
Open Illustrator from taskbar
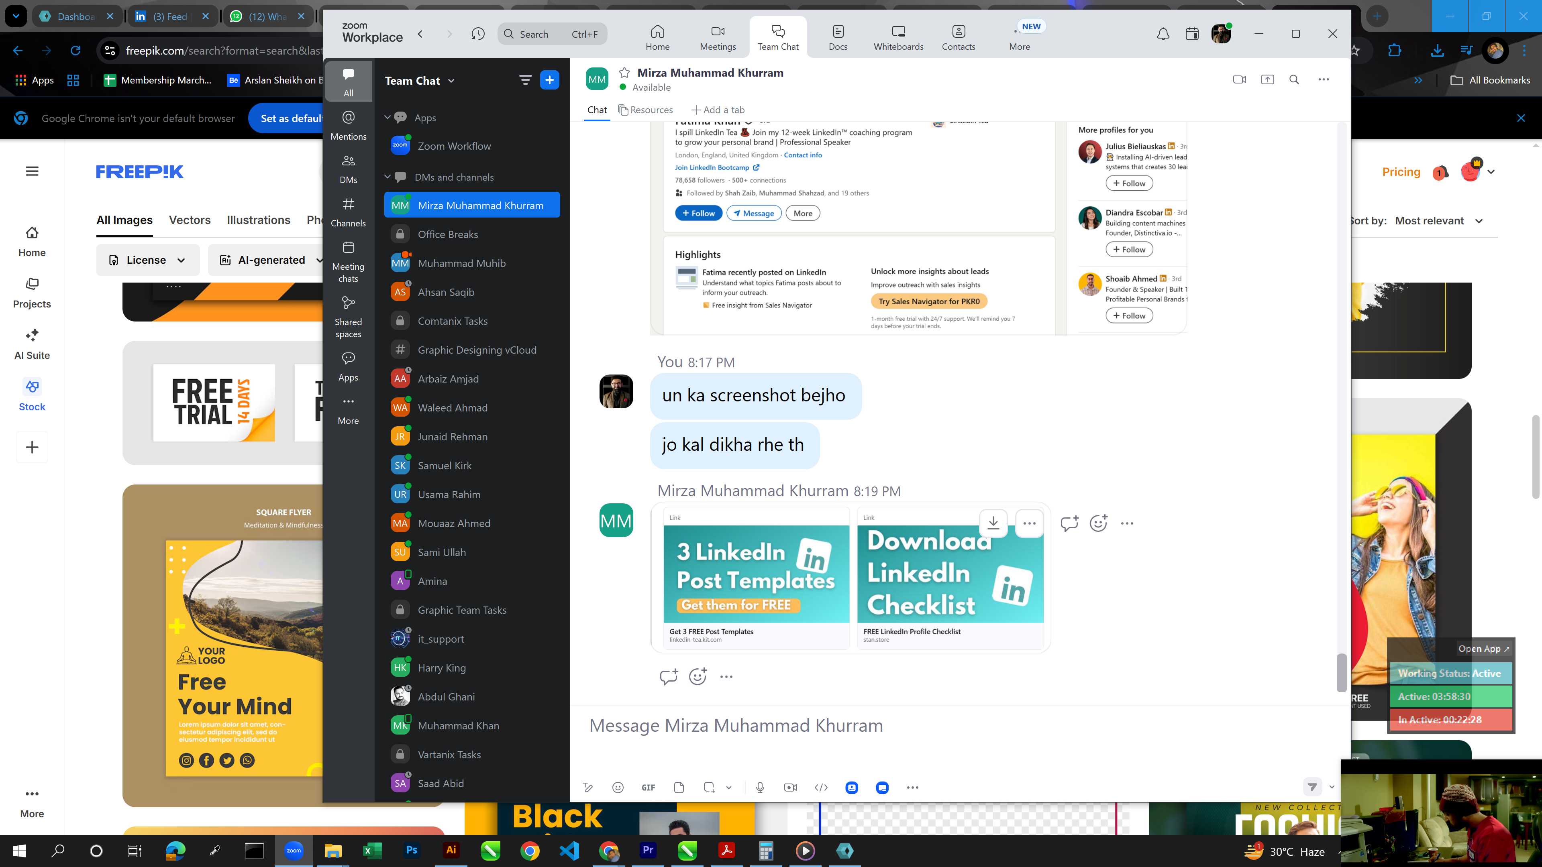tap(451, 850)
